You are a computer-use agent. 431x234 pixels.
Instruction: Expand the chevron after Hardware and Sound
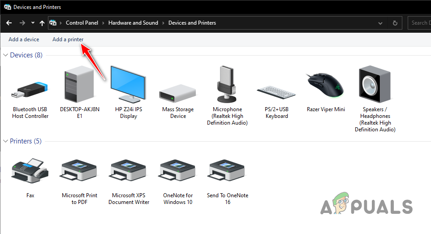pos(163,23)
